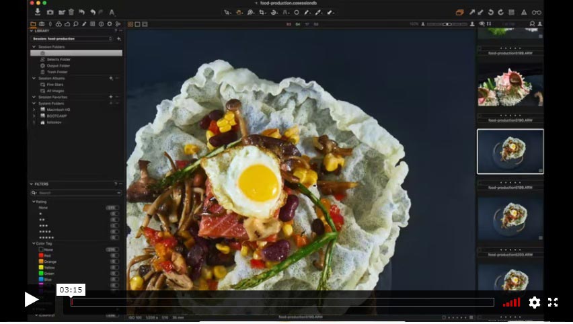Image resolution: width=573 pixels, height=324 pixels.
Task: Select the Rotate/straighten tool
Action: click(274, 12)
